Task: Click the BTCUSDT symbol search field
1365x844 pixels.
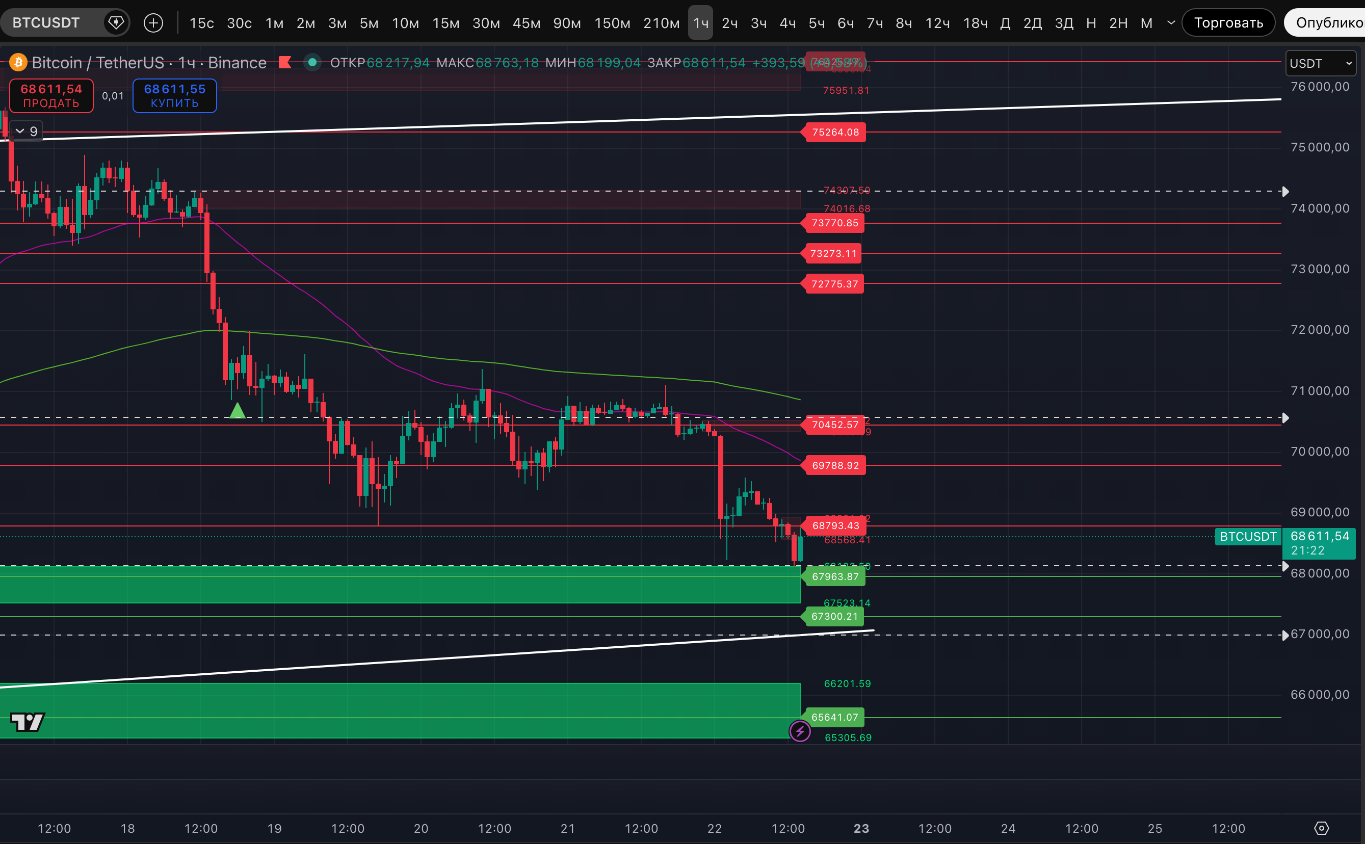Action: [46, 23]
